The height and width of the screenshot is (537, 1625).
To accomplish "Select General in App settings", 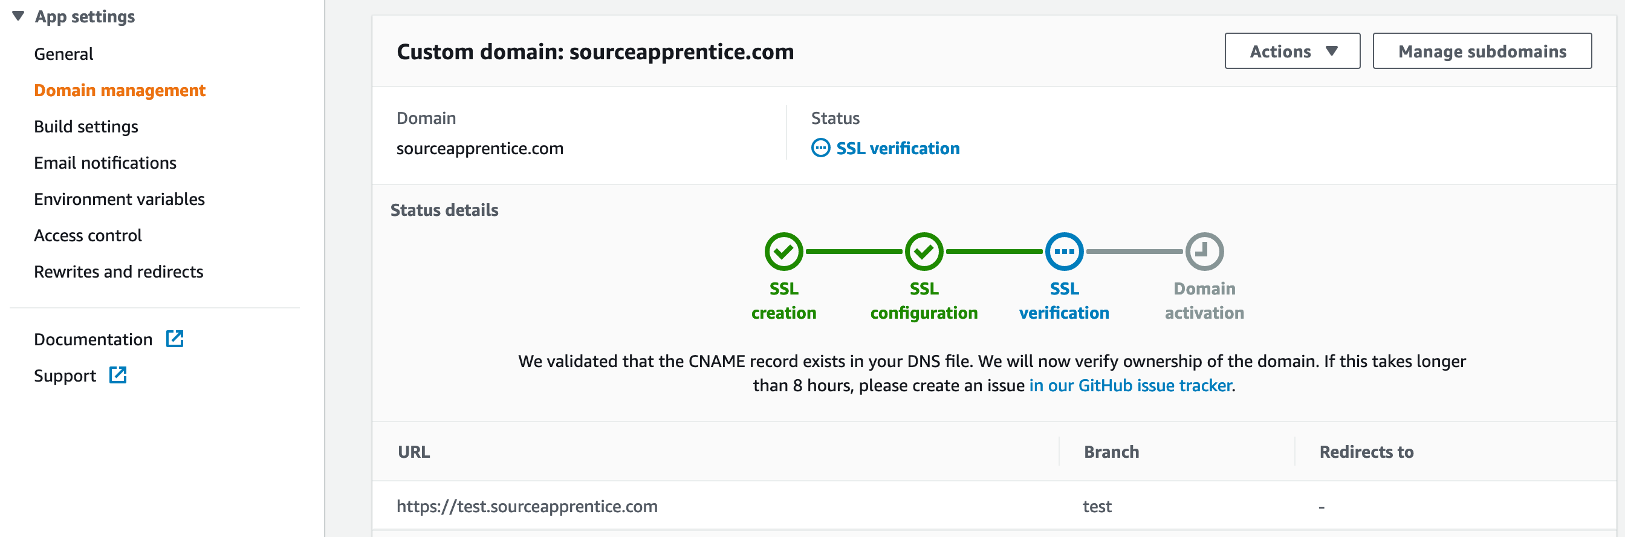I will [63, 54].
